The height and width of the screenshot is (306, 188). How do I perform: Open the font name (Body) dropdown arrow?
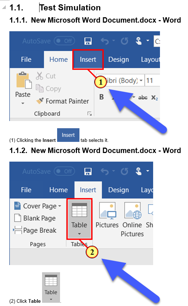[x=141, y=80]
